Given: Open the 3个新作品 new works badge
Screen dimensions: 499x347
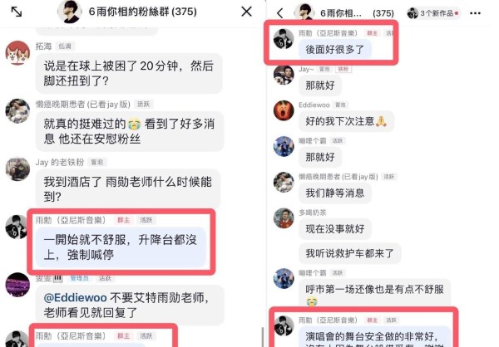Looking at the screenshot, I should 433,13.
